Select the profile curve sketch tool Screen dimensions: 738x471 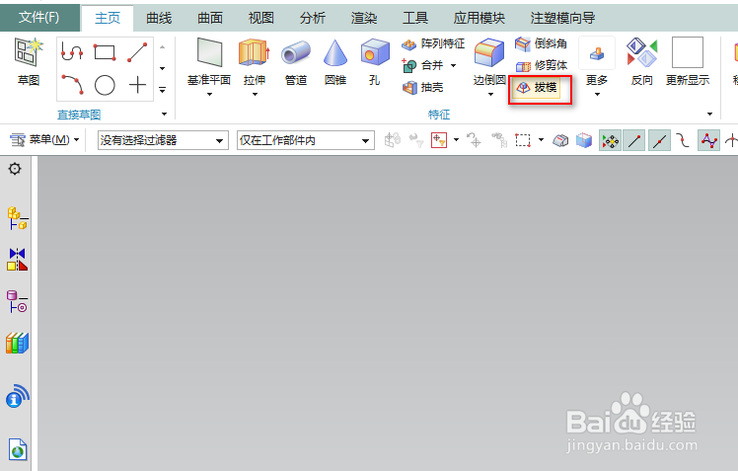pyautogui.click(x=72, y=51)
